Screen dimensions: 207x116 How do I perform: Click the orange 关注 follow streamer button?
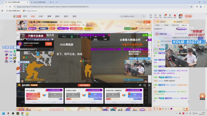(147, 22)
